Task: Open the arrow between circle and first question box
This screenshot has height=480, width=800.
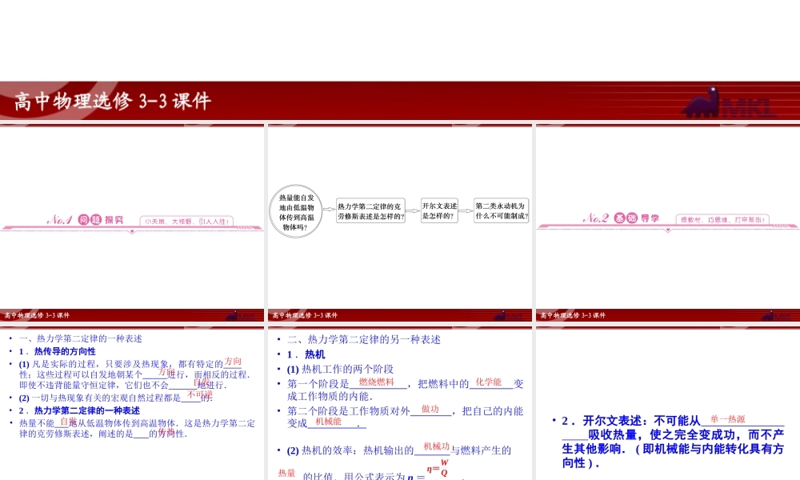Action: [328, 210]
